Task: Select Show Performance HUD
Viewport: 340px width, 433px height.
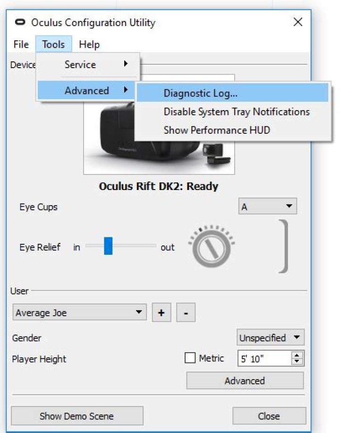Action: pos(232,130)
